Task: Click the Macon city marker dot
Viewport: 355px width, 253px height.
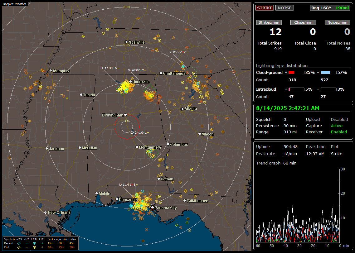Action: pyautogui.click(x=200, y=134)
